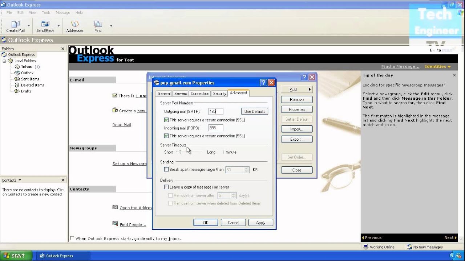Click the Outgoing mail SMTP port field
Image resolution: width=465 pixels, height=261 pixels.
[216, 112]
